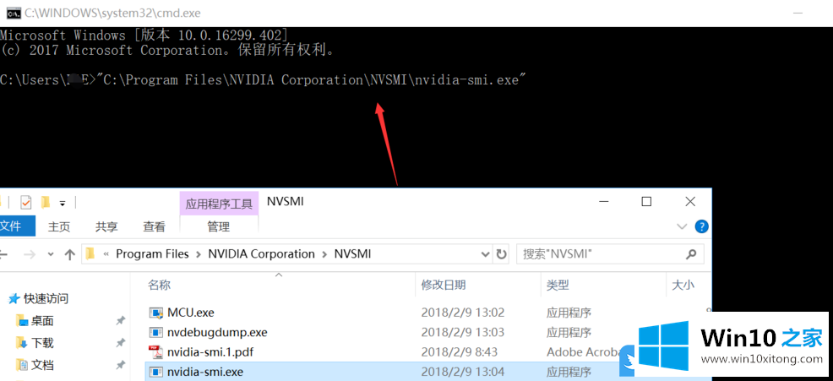The height and width of the screenshot is (381, 833).
Task: Open the quick access toolbar customize dropdown
Action: tap(63, 203)
